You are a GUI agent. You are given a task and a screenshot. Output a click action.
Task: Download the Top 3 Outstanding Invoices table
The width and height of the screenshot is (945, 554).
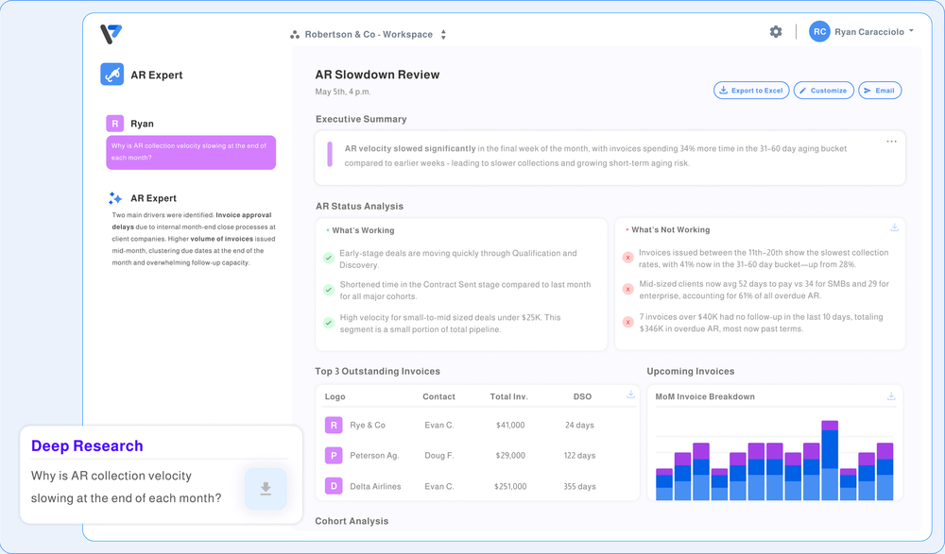coord(630,395)
